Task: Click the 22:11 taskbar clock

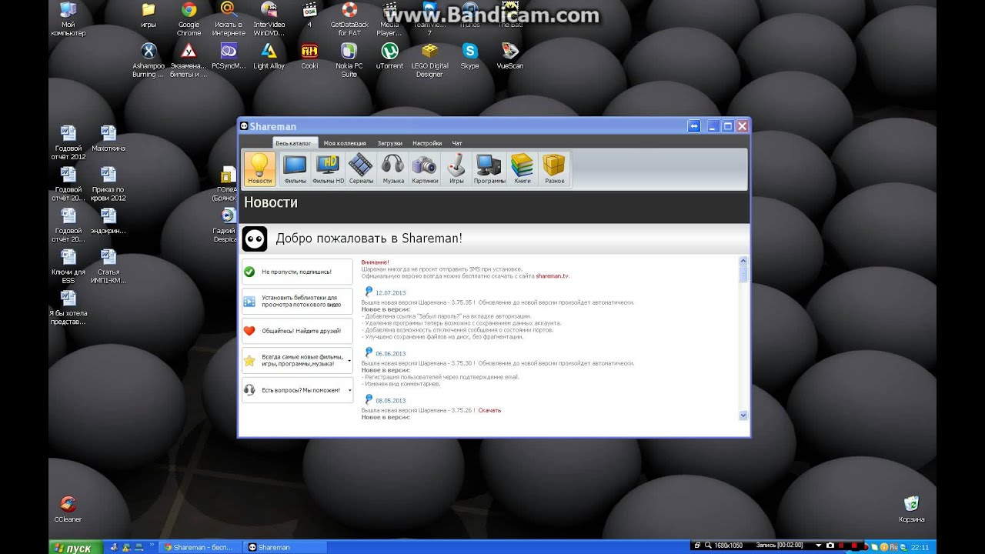Action: pos(920,547)
